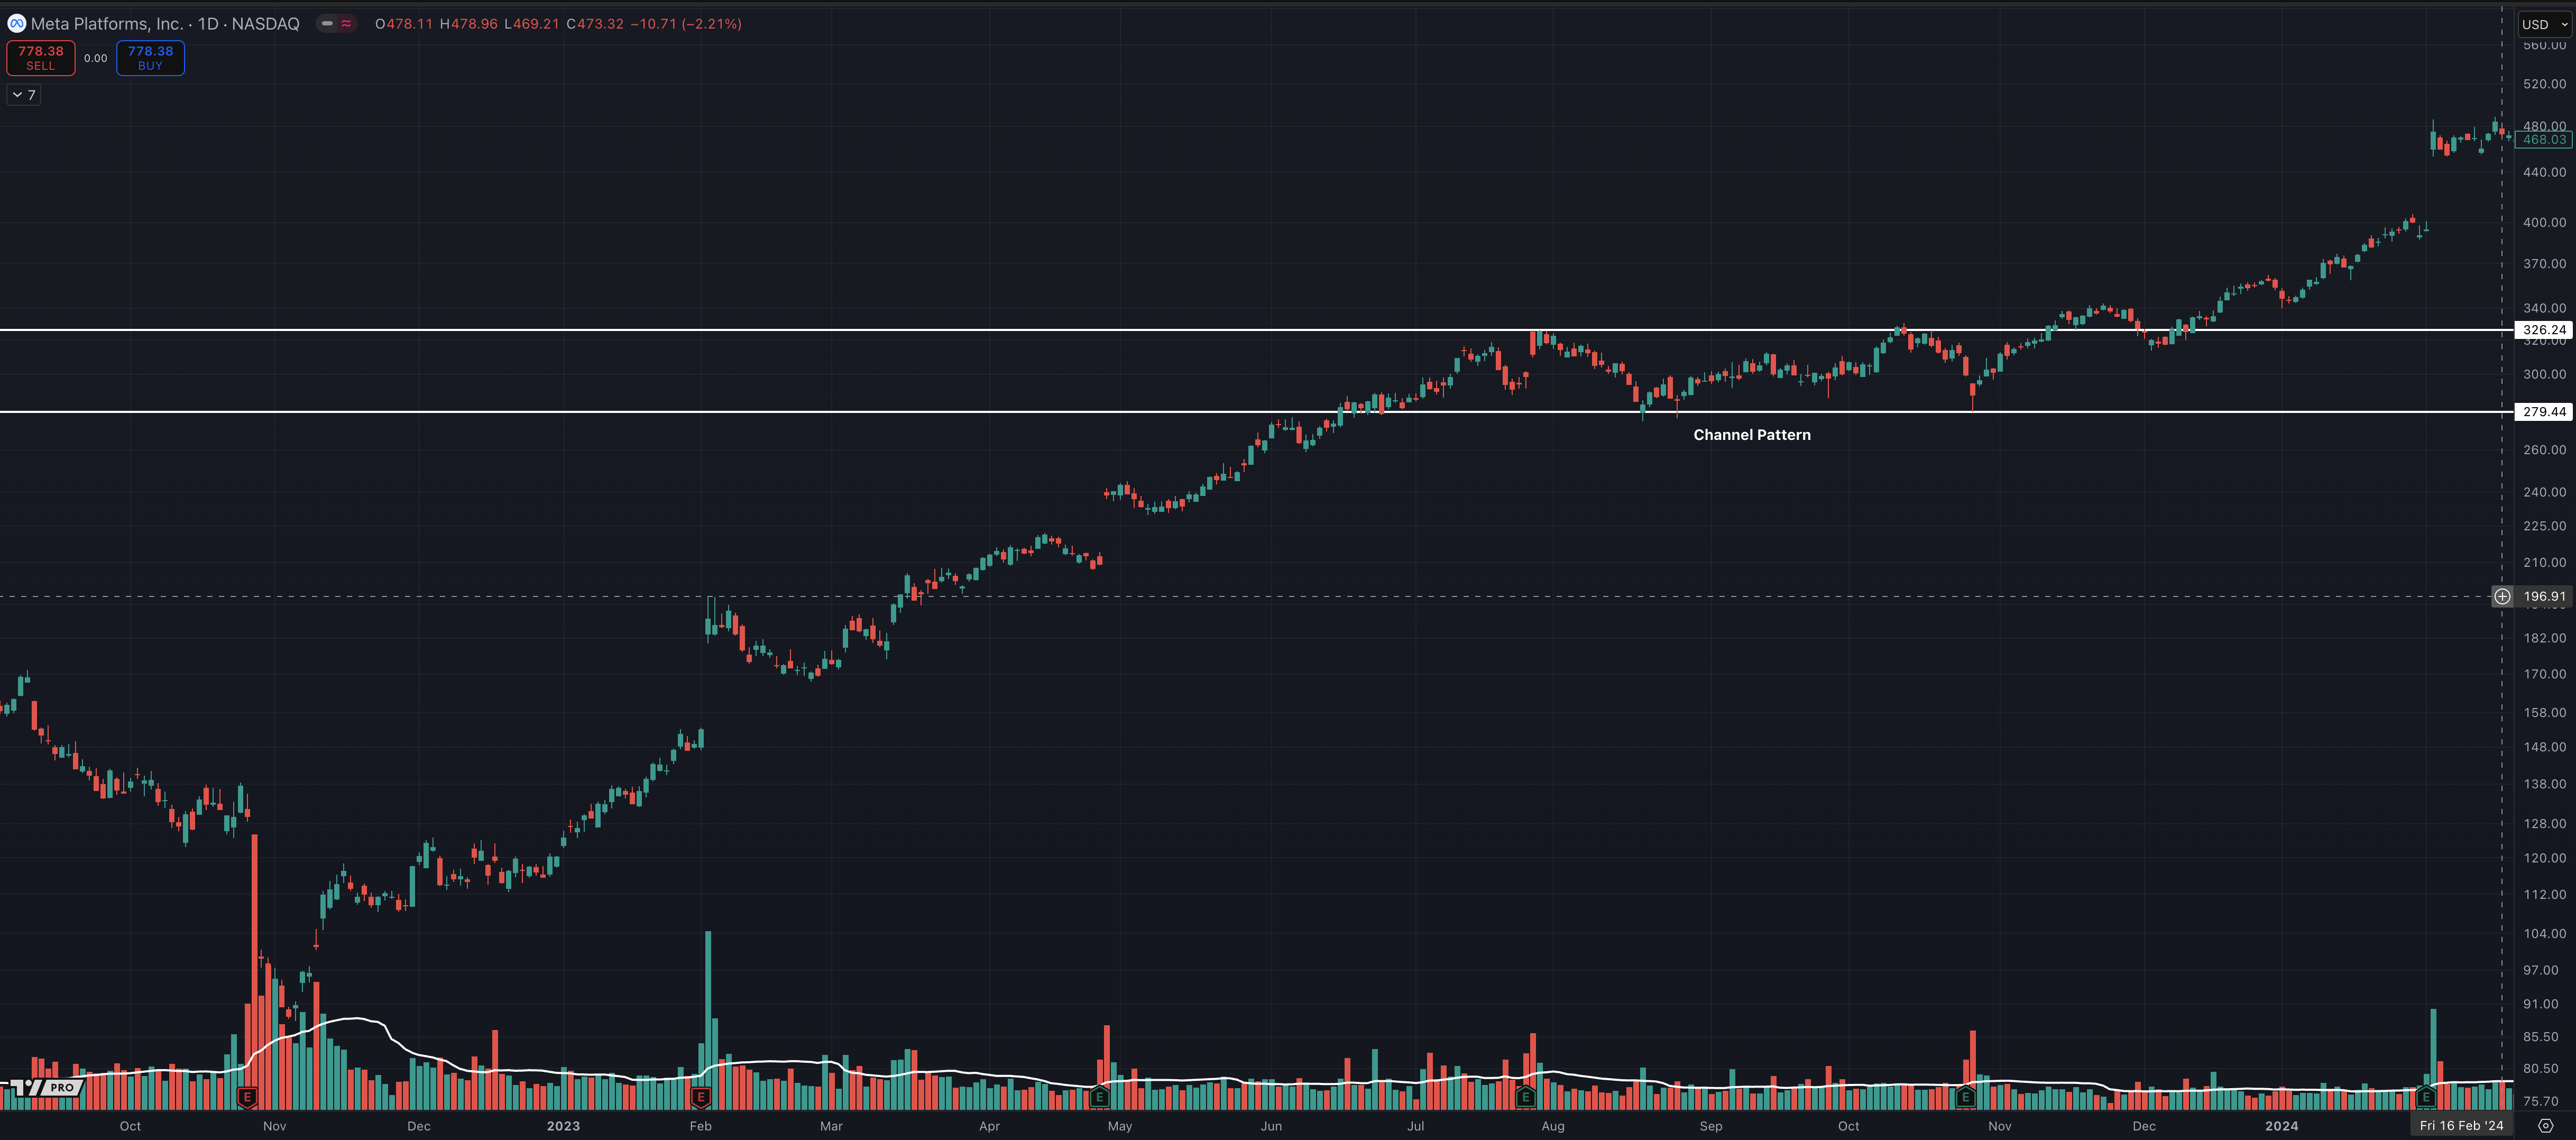Click the 778.38 BUY button
Screen dimensions: 2576x1140
(150, 58)
